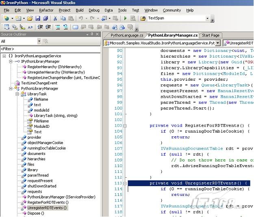Screen dimensions: 254x217
Task: Click the line 100 parseThread.Start() code line
Action: [187, 108]
